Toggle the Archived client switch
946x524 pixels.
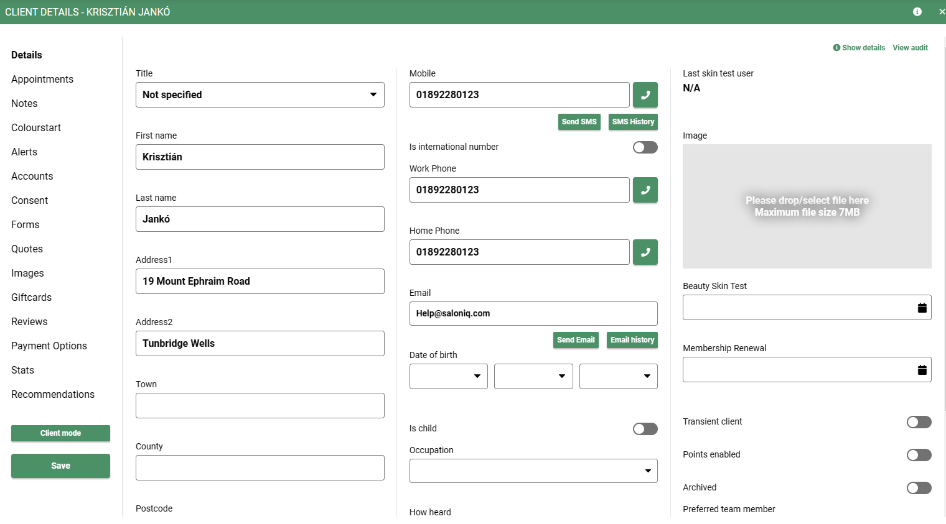919,488
